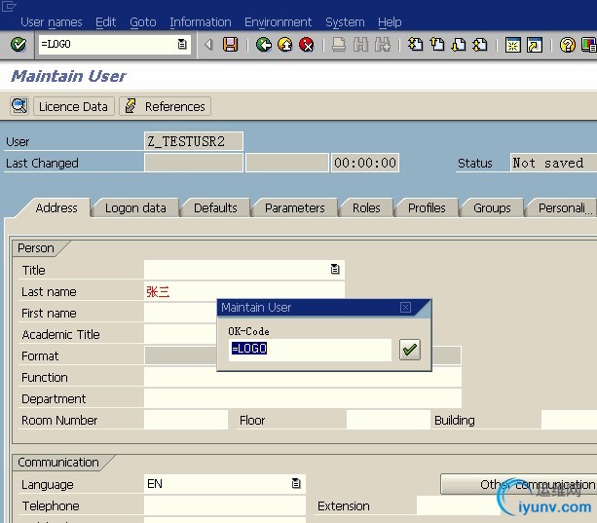This screenshot has width=597, height=523.
Task: Switch to the Personalization tab
Action: 562,208
